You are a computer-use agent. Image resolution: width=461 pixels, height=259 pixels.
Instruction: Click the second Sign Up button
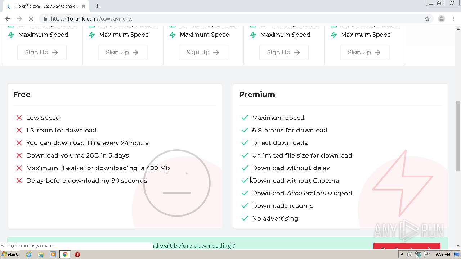tap(122, 52)
